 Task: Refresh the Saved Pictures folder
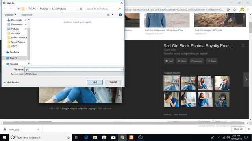pos(81,9)
